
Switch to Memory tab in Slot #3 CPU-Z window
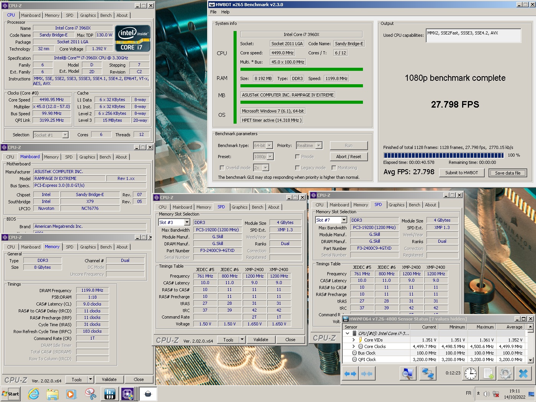[204, 207]
